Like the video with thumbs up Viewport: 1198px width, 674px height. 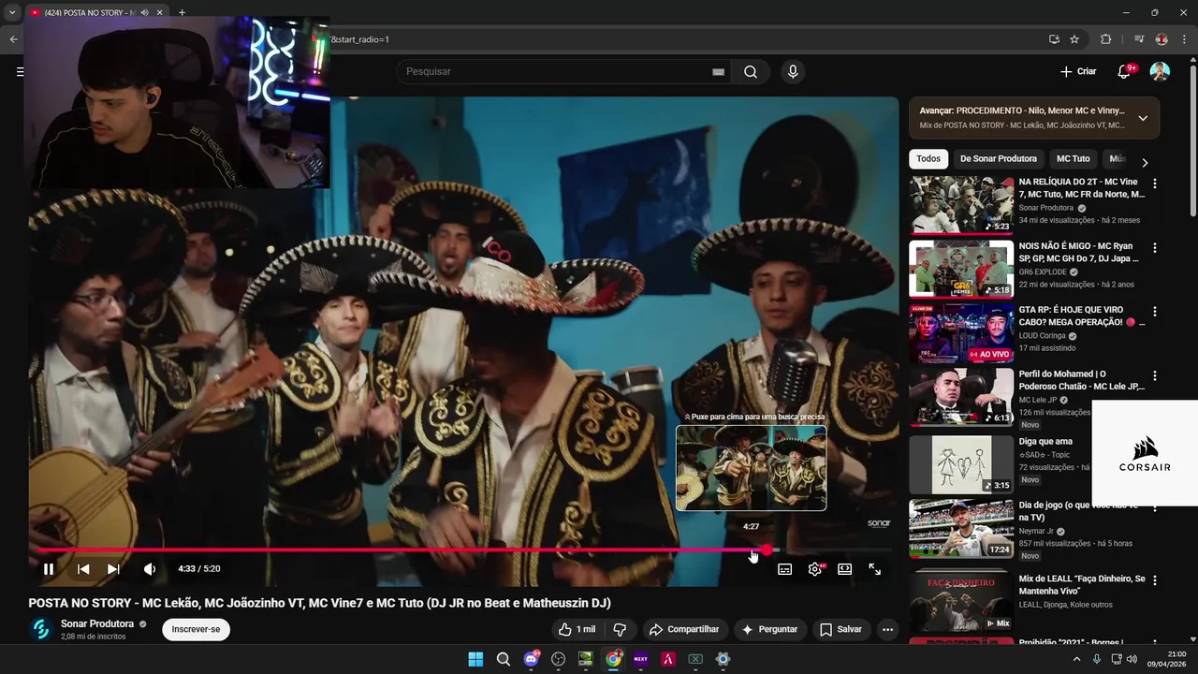pos(577,630)
